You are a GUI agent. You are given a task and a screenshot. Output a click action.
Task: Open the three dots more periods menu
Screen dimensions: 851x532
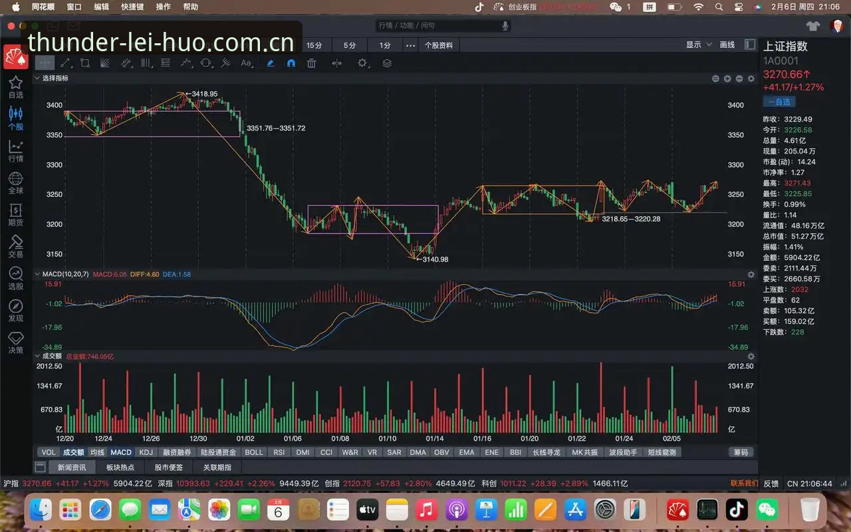point(410,45)
